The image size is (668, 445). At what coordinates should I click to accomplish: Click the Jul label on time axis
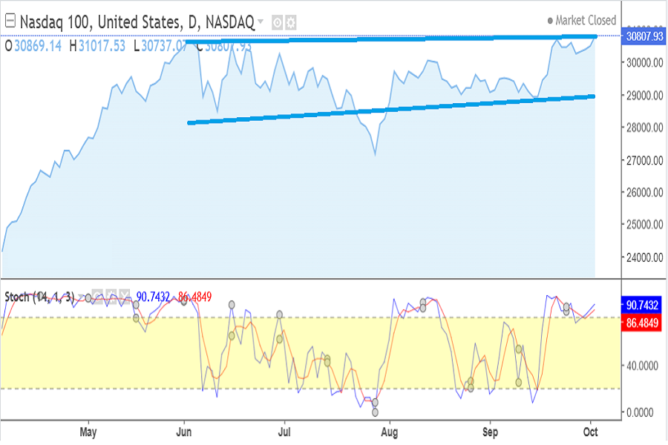tap(284, 432)
